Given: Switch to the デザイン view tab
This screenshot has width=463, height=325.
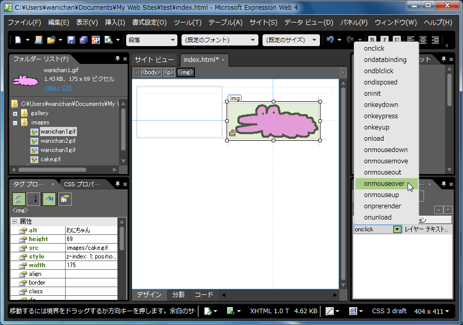Looking at the screenshot, I should (x=149, y=295).
